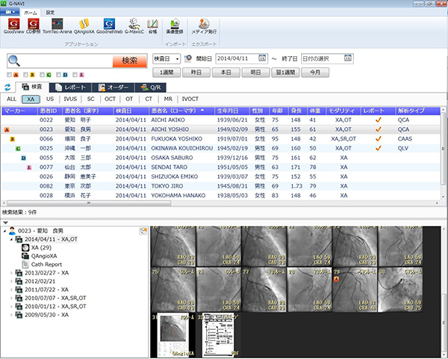Viewport: 448px width, 359px height.
Task: Select the IVUS modality filter tab
Action: point(69,98)
